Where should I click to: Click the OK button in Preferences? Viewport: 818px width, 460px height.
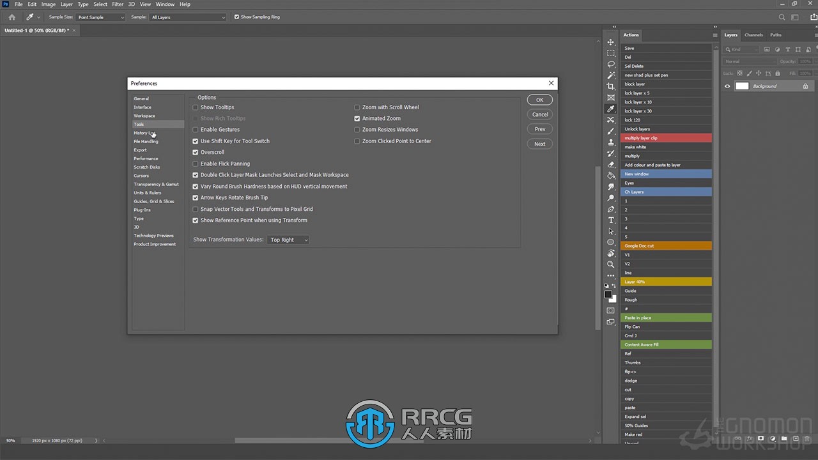[540, 100]
